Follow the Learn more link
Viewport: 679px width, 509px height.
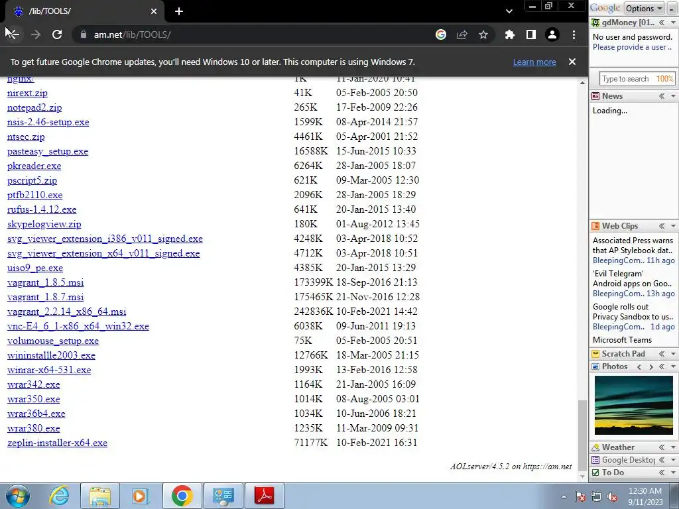click(x=534, y=62)
